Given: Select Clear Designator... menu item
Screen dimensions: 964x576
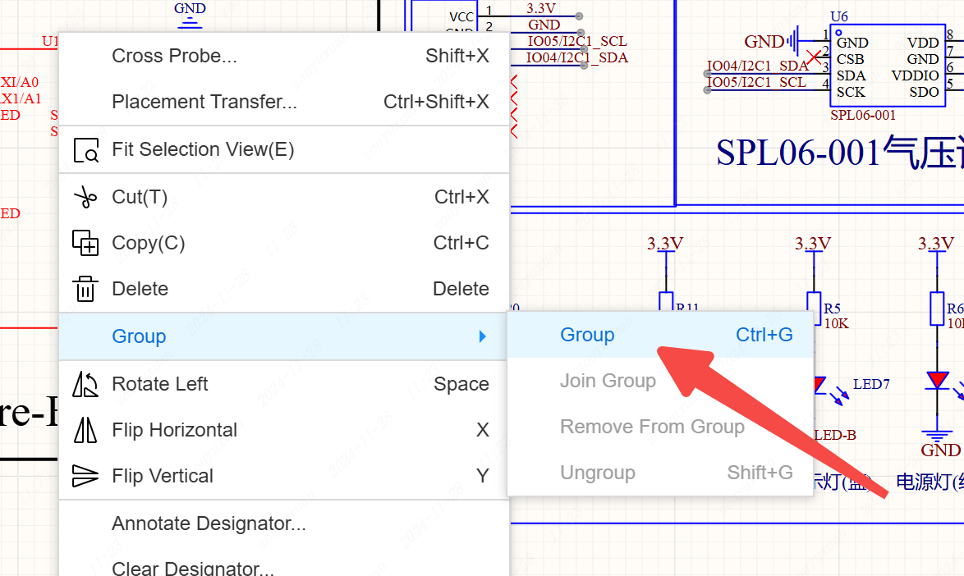Looking at the screenshot, I should click(193, 568).
